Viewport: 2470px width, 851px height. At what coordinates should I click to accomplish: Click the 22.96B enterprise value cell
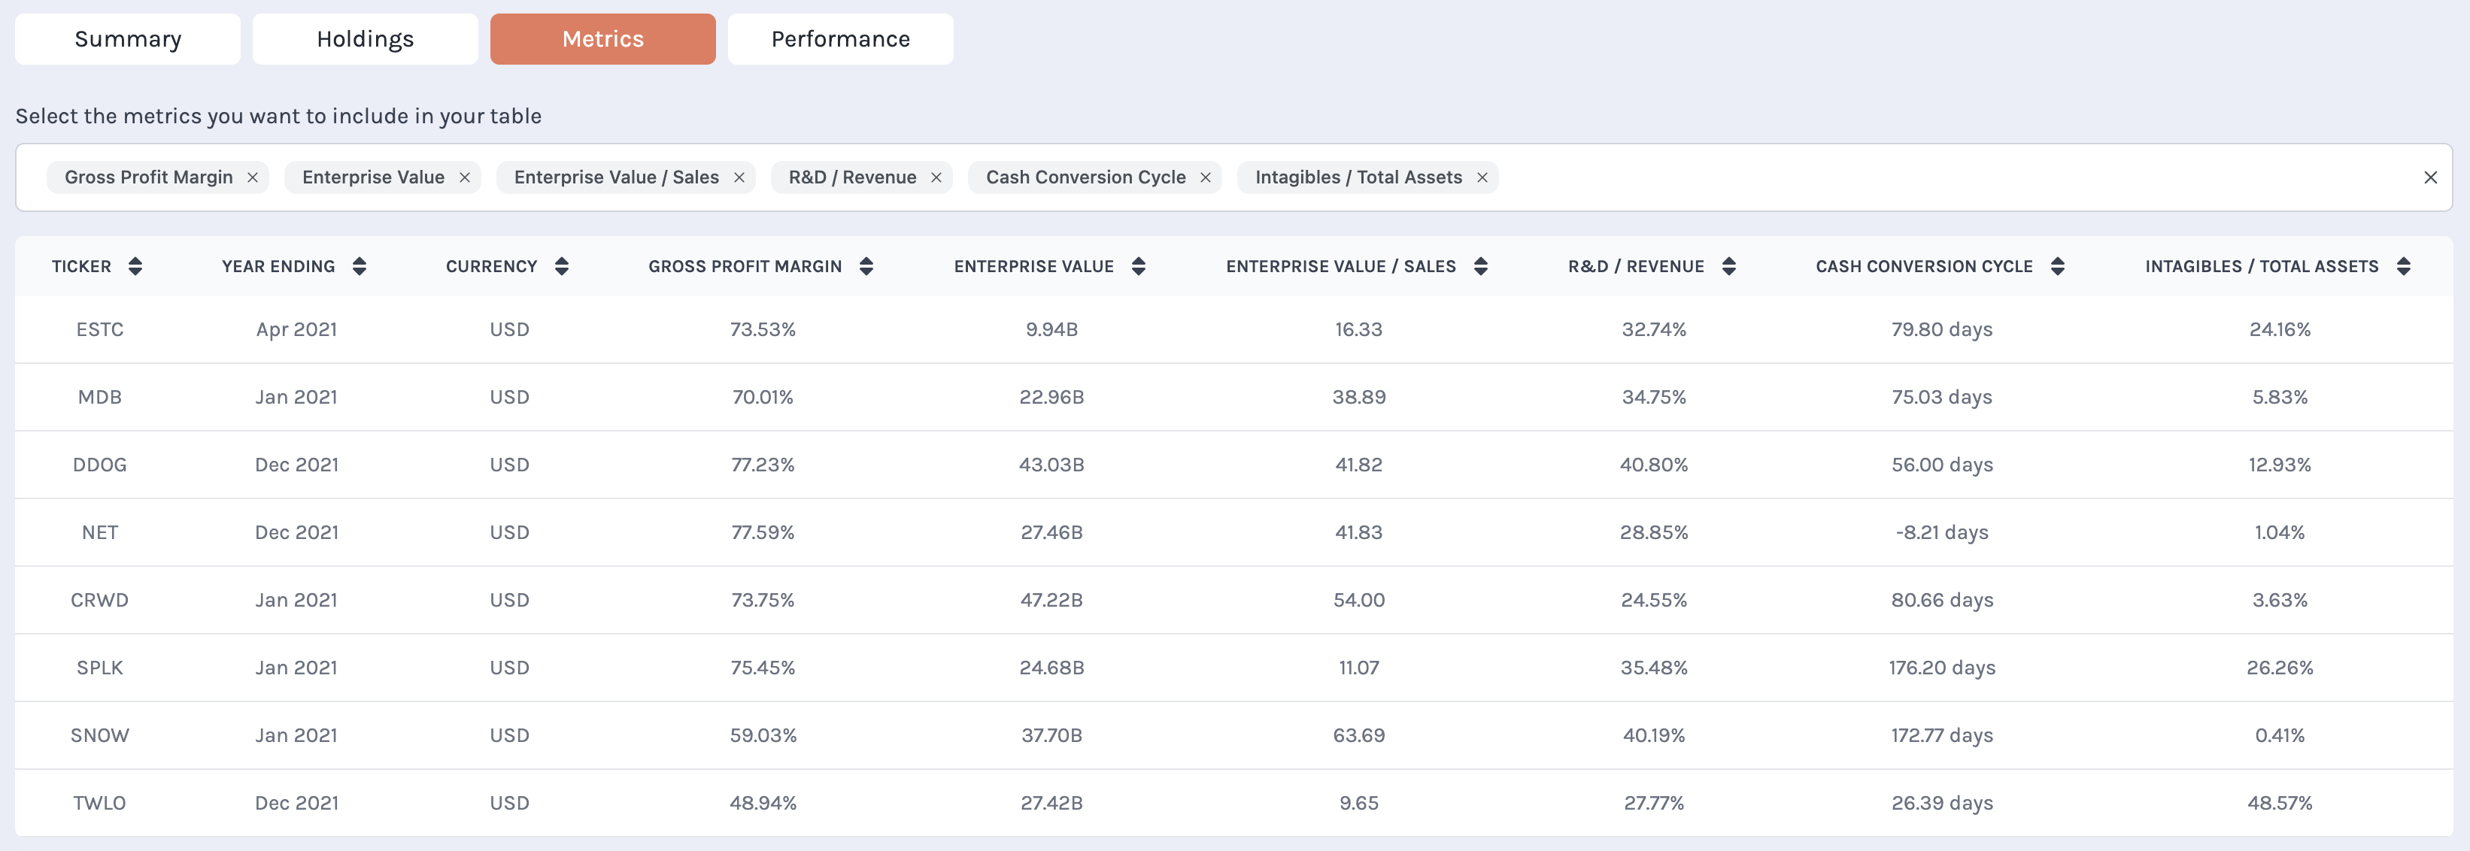(x=1052, y=397)
